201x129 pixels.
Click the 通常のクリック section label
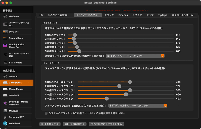[51, 23]
